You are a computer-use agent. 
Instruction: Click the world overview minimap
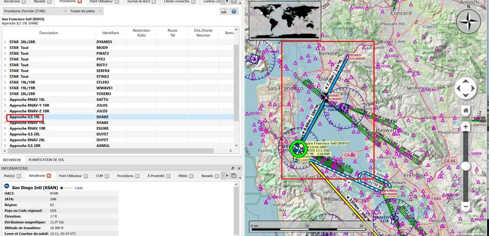point(285,20)
